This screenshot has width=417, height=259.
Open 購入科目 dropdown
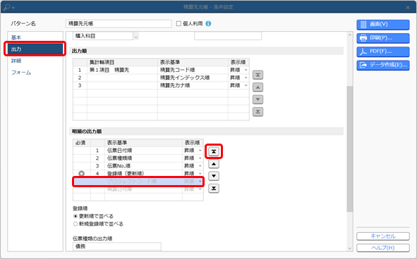136,37
